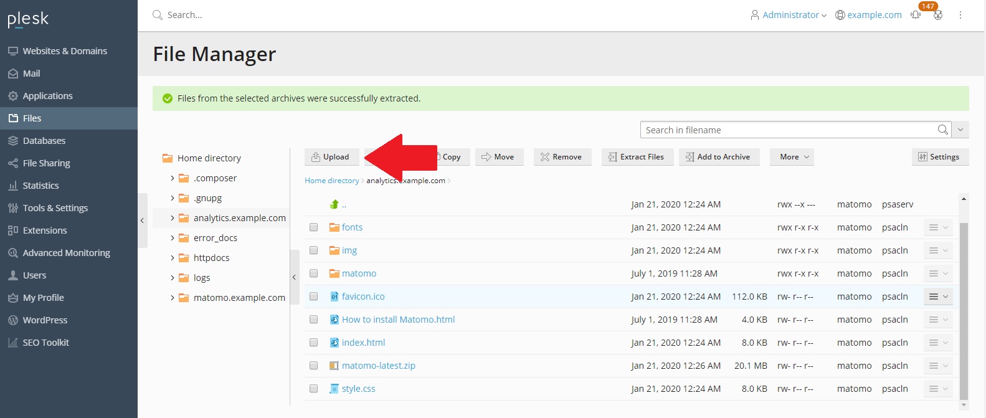Click the up-one-level green arrow icon
Screen dimensions: 986x418
pyautogui.click(x=334, y=204)
